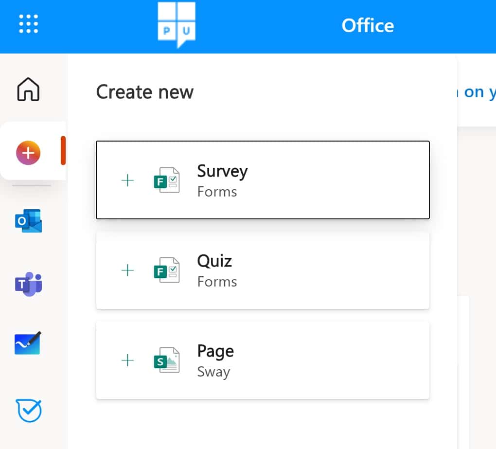Click the PU organization logo
This screenshot has width=496, height=449.
177,25
